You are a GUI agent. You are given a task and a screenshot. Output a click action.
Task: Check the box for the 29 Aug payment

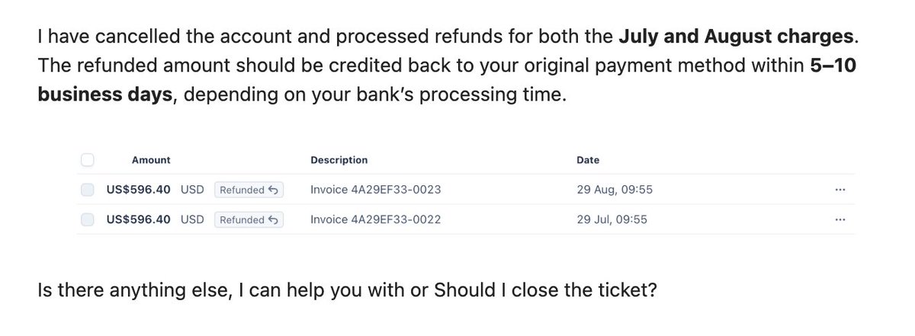pyautogui.click(x=87, y=190)
